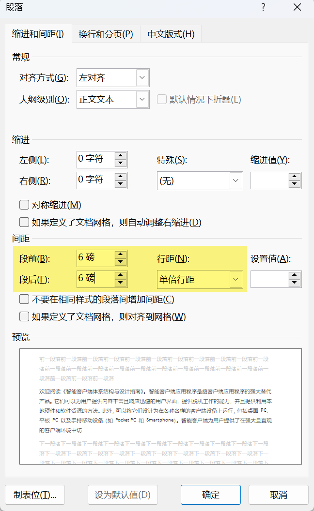
Task: Increase 设置值 with the up arrow
Action: pos(295,275)
